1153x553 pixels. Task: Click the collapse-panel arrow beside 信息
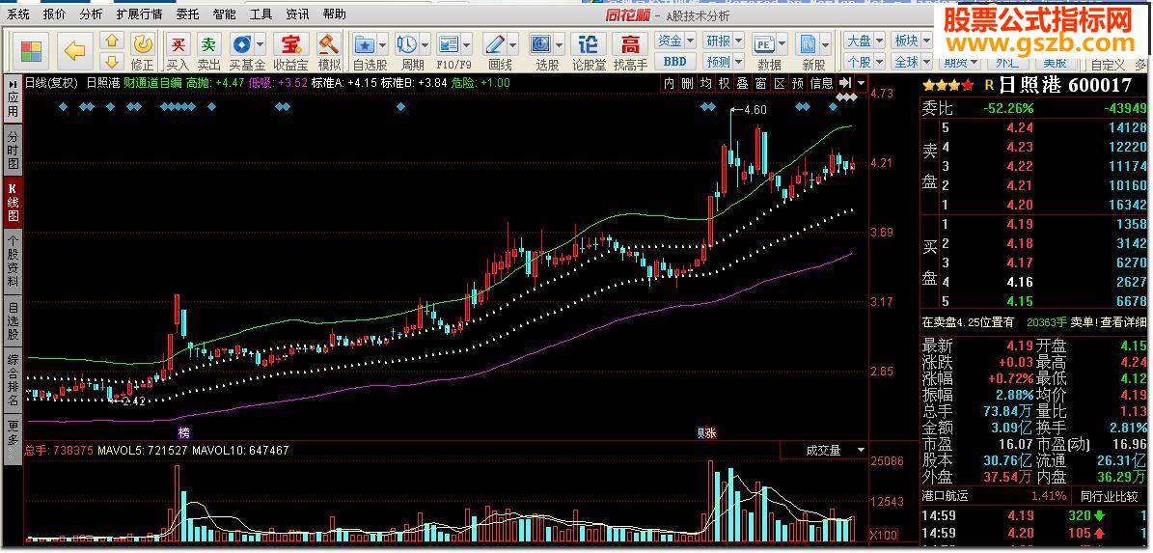(x=845, y=83)
